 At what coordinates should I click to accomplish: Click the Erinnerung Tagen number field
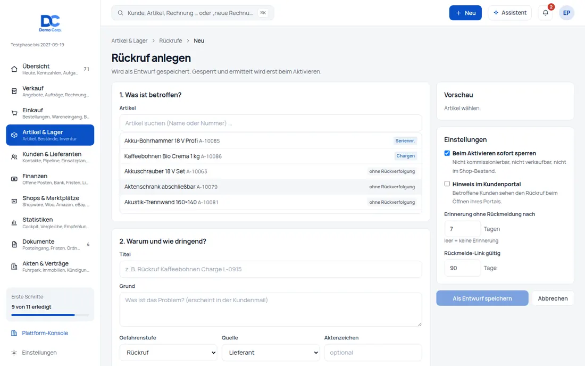[x=462, y=229]
